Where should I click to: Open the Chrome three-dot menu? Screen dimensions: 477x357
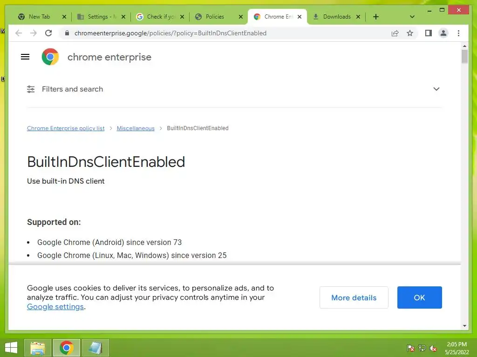[458, 33]
